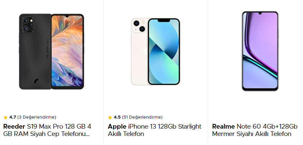Click the Realme brand name
The width and height of the screenshot is (303, 145).
[223, 127]
